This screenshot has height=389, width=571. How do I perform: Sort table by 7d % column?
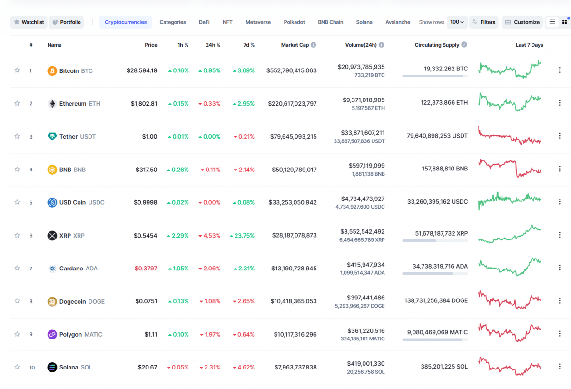tap(248, 45)
